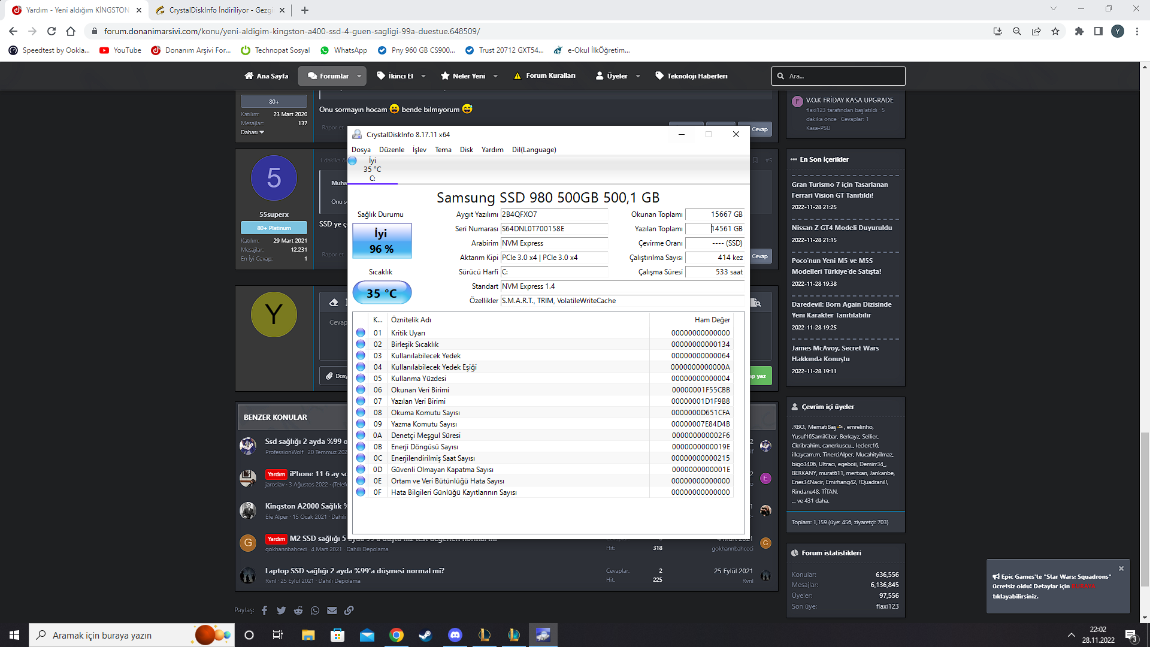The width and height of the screenshot is (1150, 647).
Task: Click the share page icon in address bar
Action: pyautogui.click(x=1036, y=31)
